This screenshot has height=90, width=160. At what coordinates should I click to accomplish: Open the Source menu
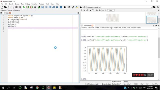(x=17, y=4)
